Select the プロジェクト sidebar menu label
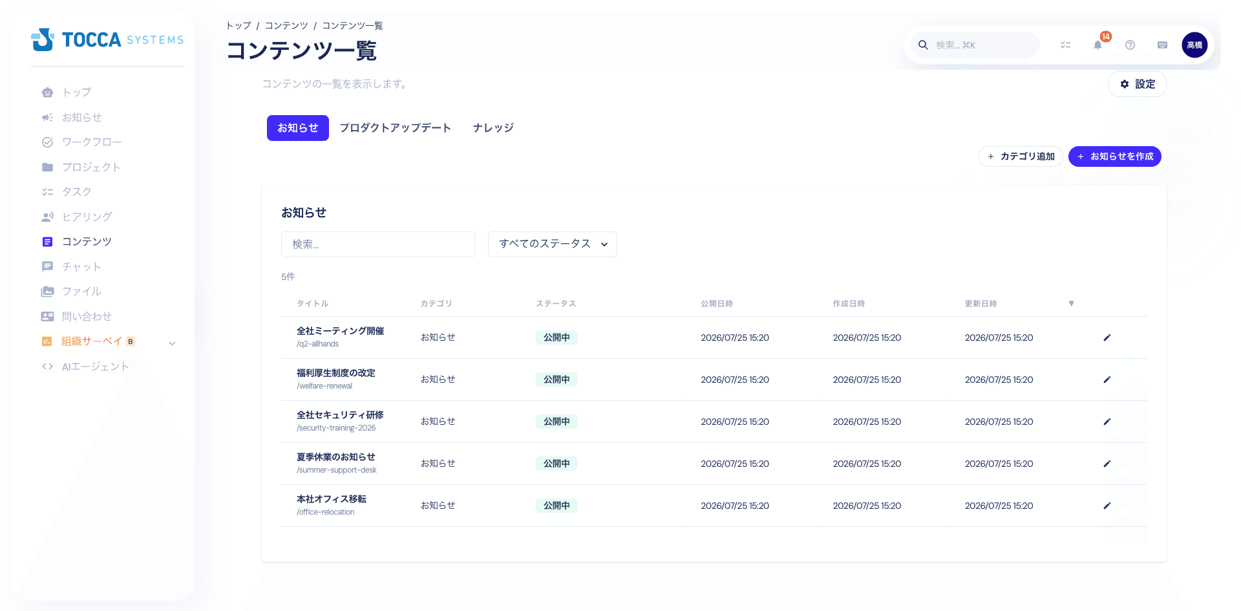Image resolution: width=1241 pixels, height=611 pixels. tap(91, 167)
